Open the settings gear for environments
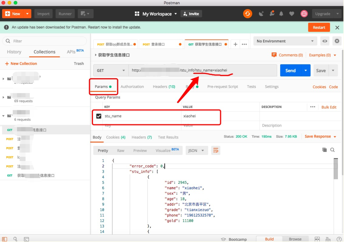 pyautogui.click(x=337, y=41)
